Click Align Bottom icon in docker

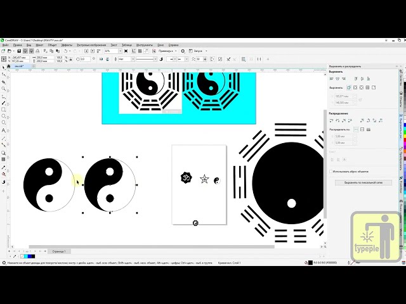(369, 79)
